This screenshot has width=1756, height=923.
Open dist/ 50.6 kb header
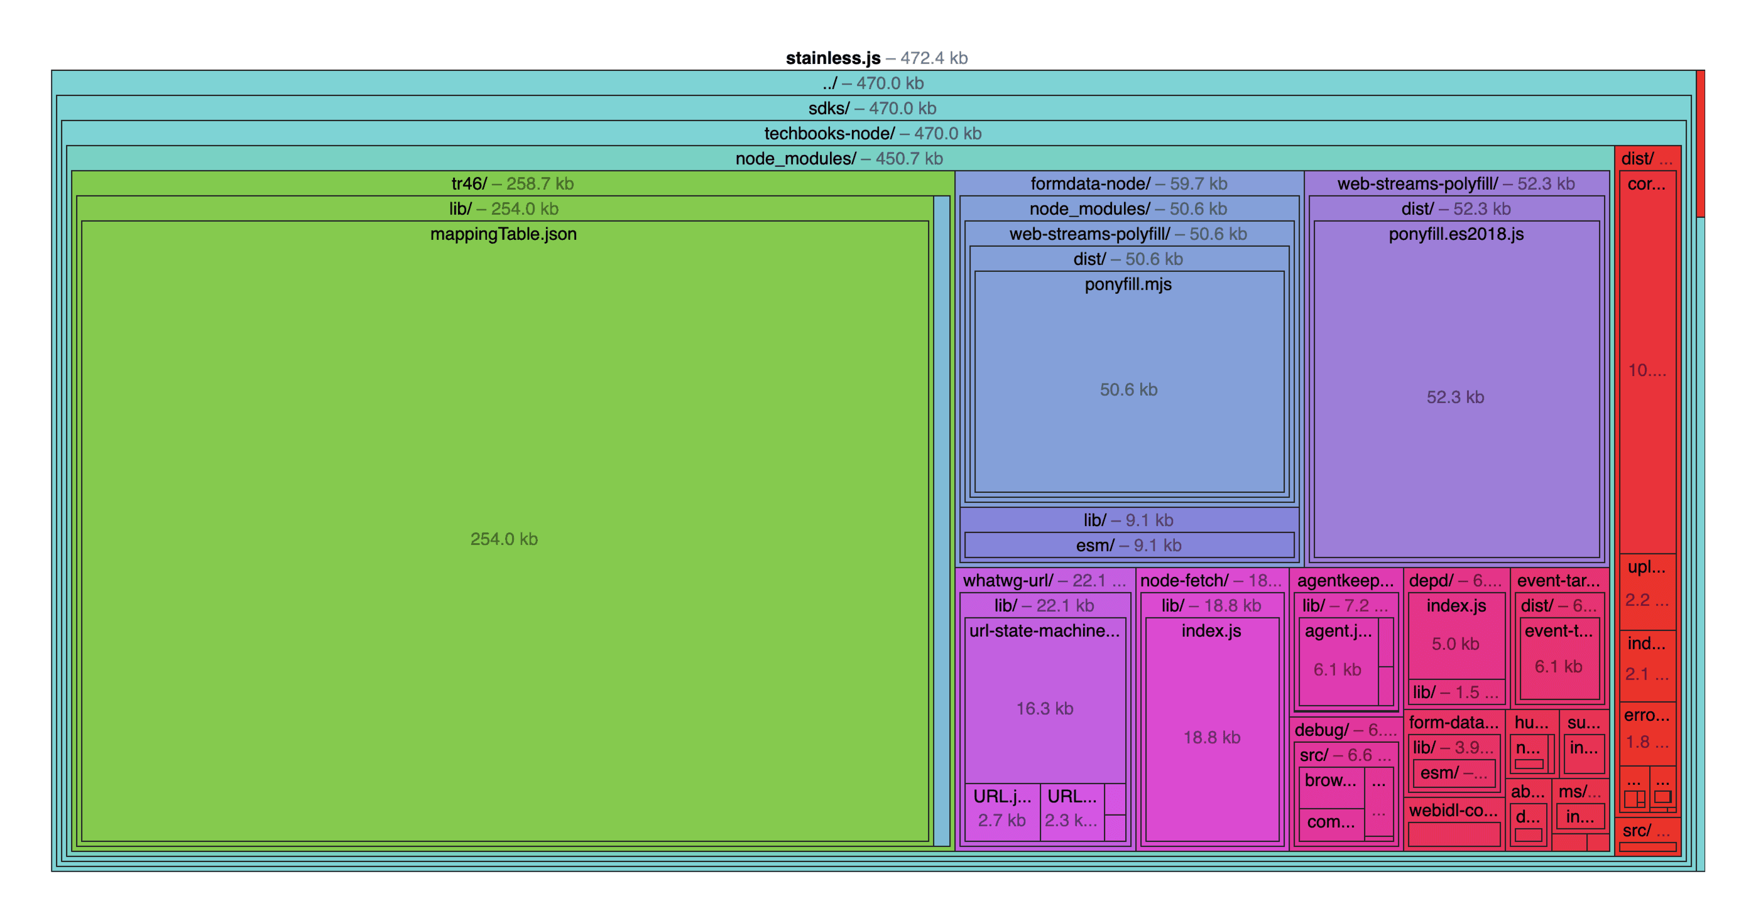point(1129,259)
